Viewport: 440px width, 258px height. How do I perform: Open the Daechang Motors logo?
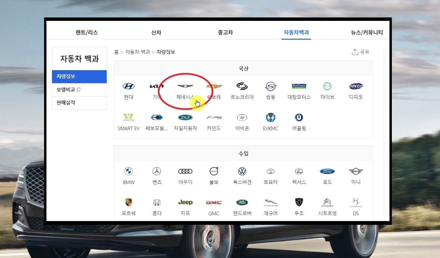pos(299,86)
